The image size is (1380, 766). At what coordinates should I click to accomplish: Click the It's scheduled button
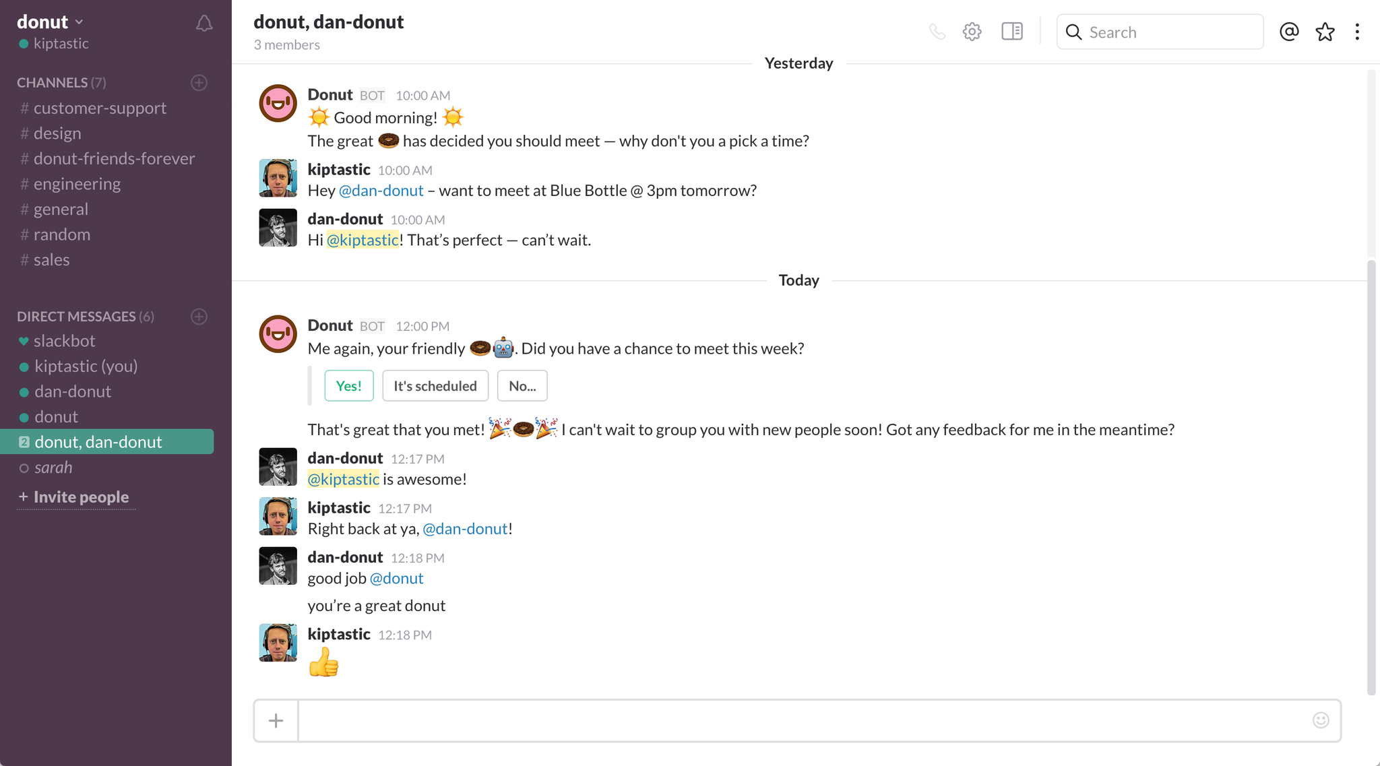point(435,385)
